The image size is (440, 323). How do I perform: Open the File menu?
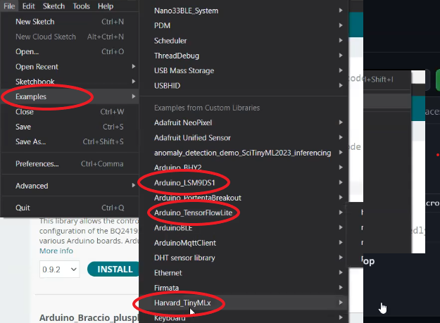[x=9, y=6]
